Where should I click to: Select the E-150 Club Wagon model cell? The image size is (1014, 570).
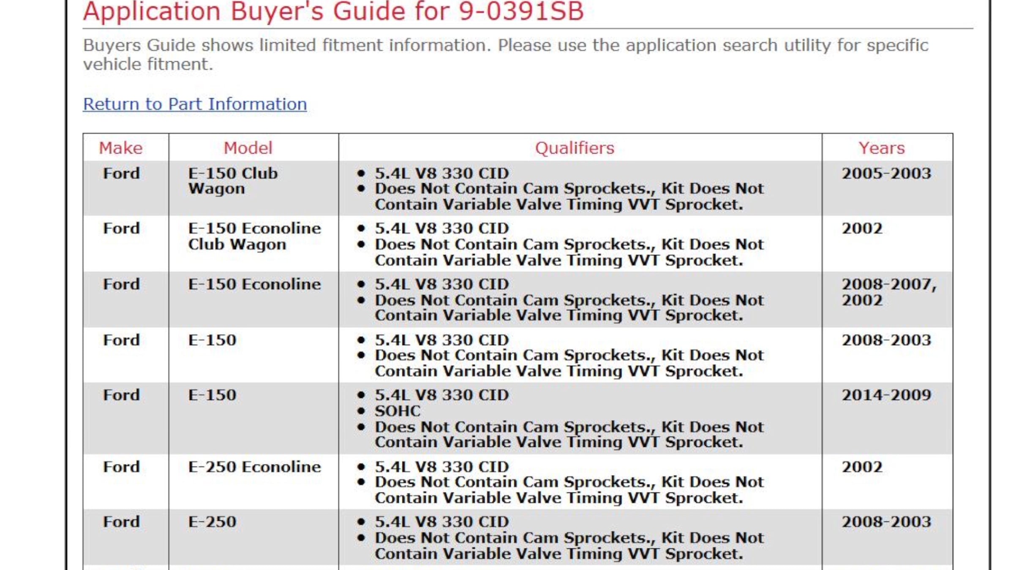coord(233,181)
